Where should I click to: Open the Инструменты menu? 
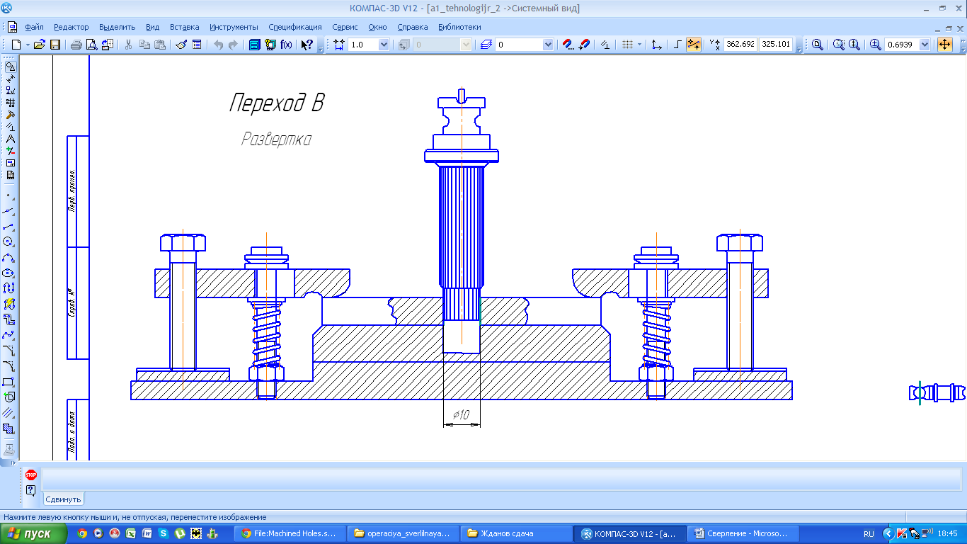(234, 27)
